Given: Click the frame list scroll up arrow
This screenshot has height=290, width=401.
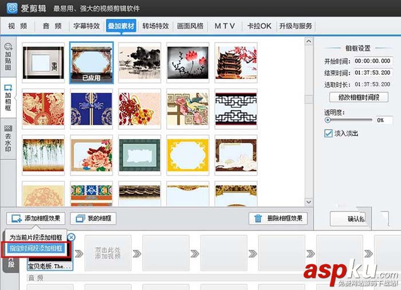Looking at the screenshot, I should (x=309, y=41).
